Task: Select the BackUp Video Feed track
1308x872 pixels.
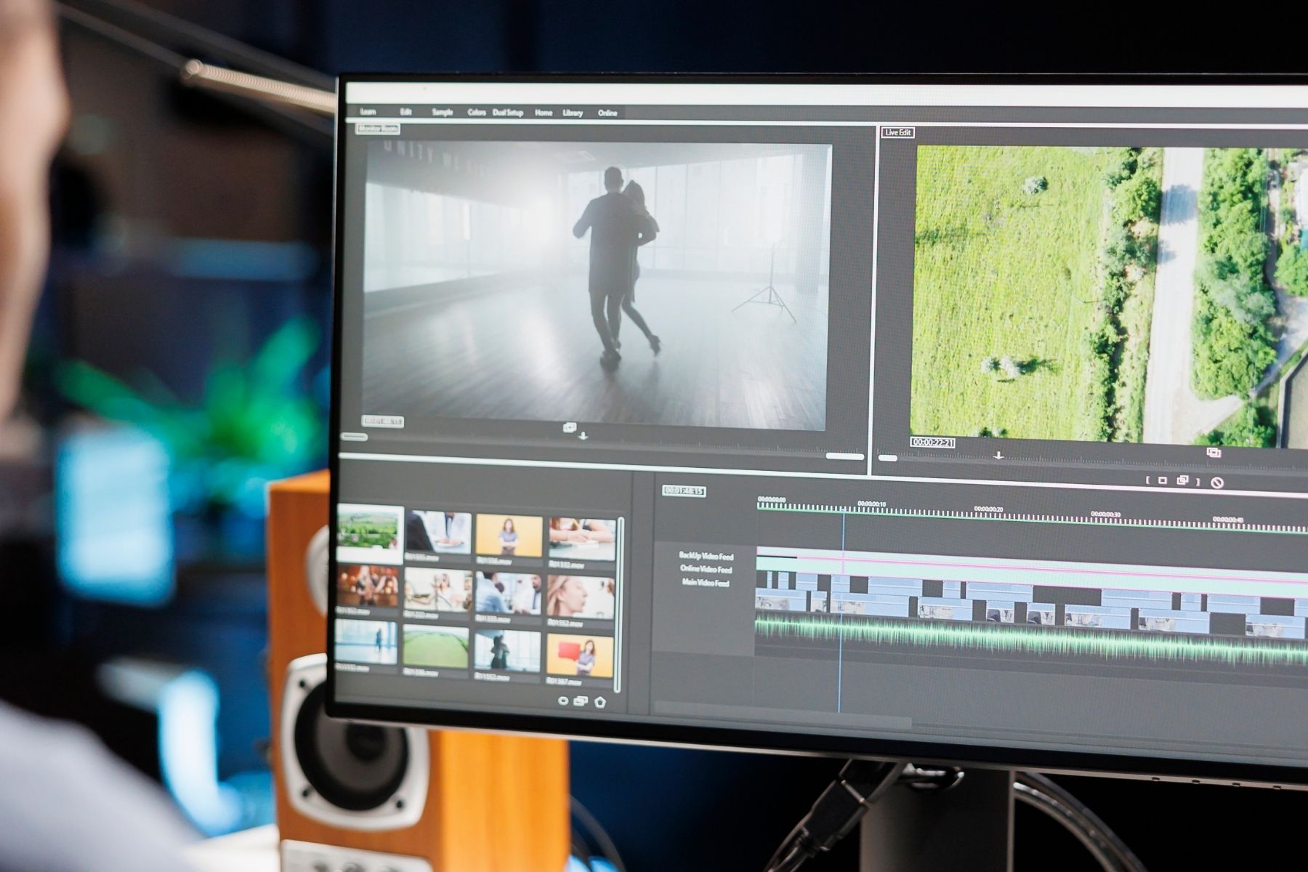Action: pyautogui.click(x=706, y=556)
